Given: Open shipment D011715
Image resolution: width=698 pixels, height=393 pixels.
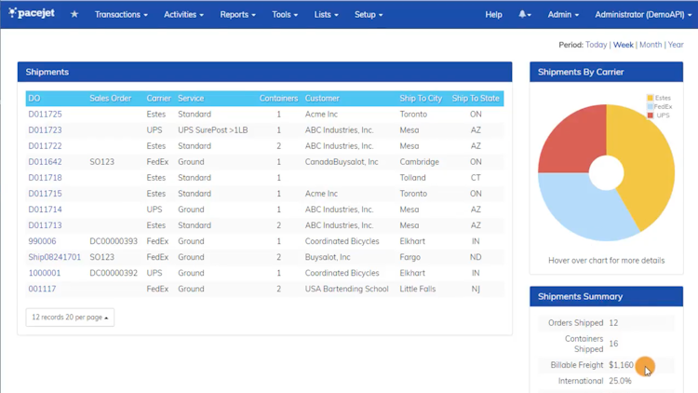Looking at the screenshot, I should click(45, 194).
